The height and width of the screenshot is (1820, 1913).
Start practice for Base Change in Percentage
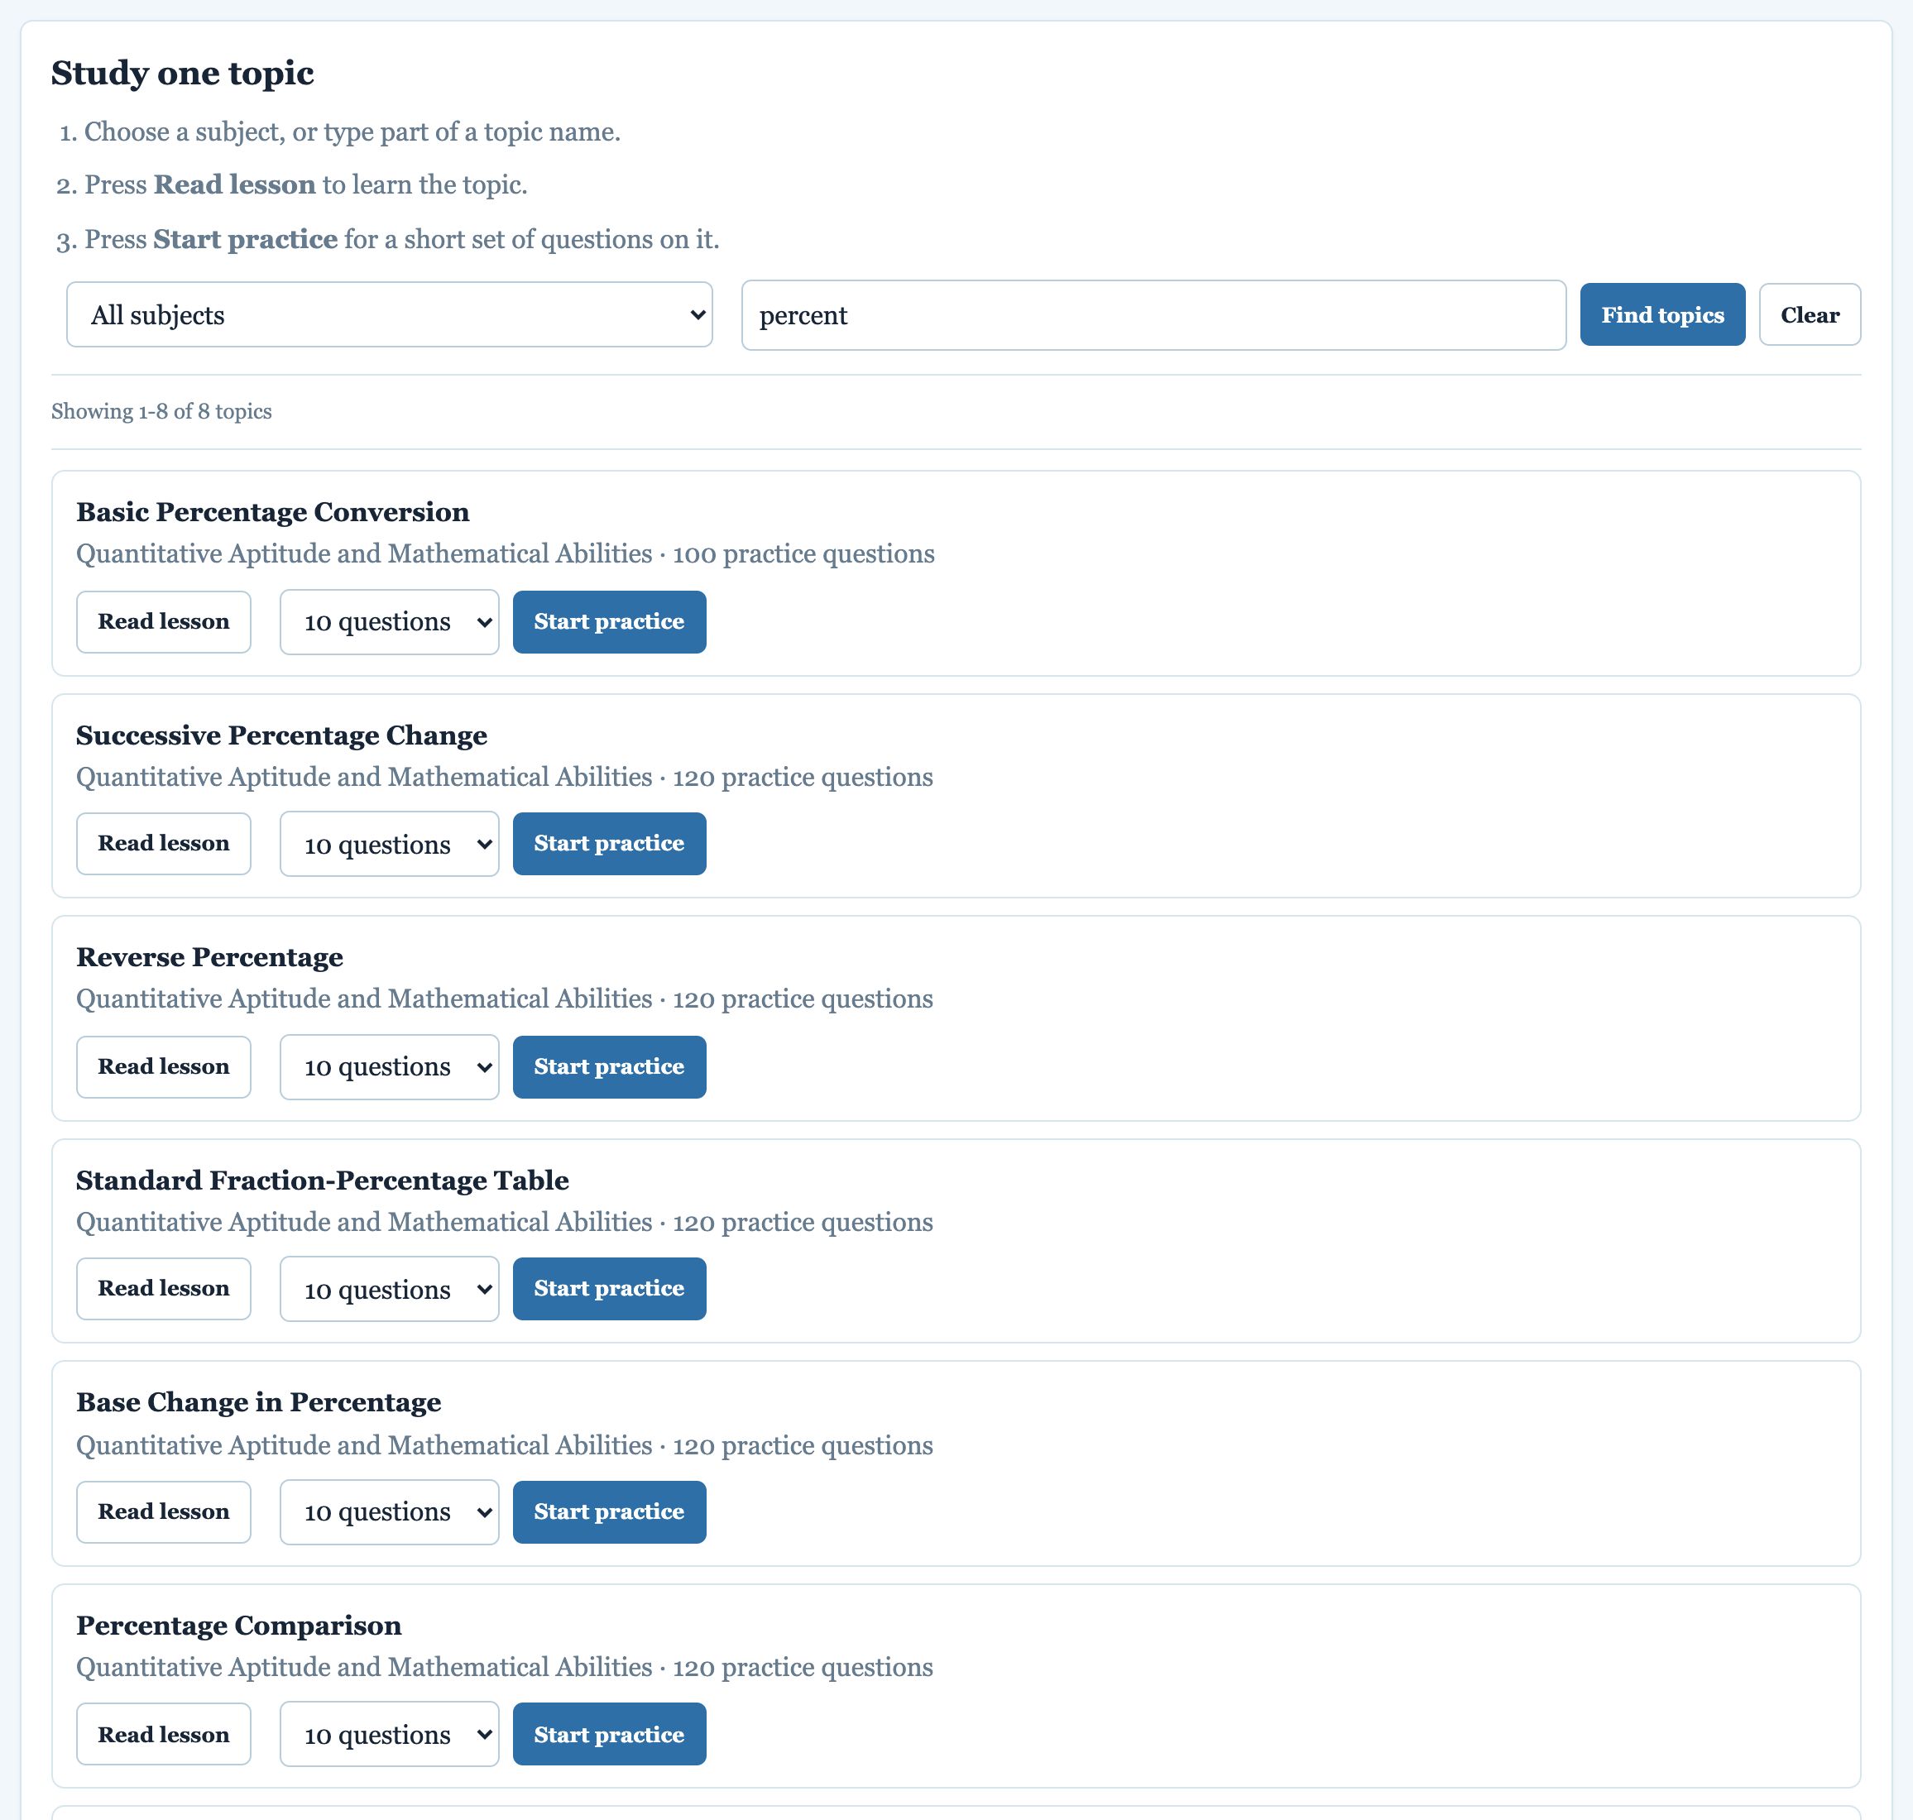tap(609, 1512)
